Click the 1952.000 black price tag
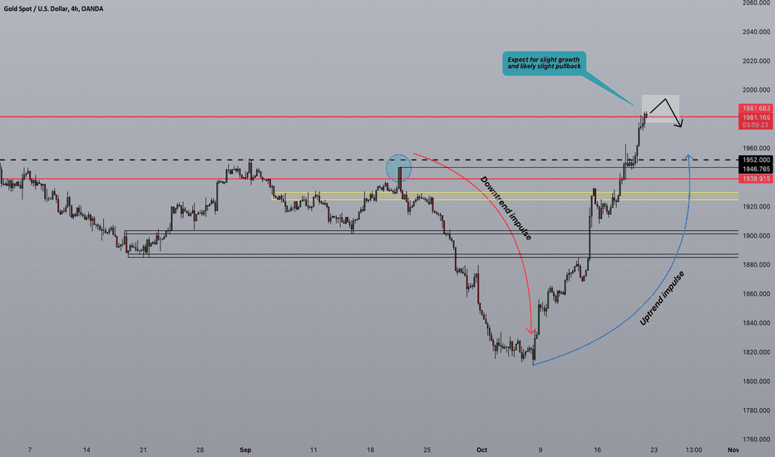 pos(756,160)
